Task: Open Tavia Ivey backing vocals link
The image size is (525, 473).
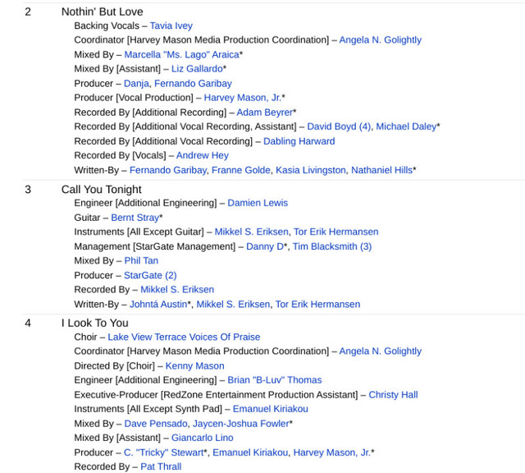Action: click(x=171, y=25)
